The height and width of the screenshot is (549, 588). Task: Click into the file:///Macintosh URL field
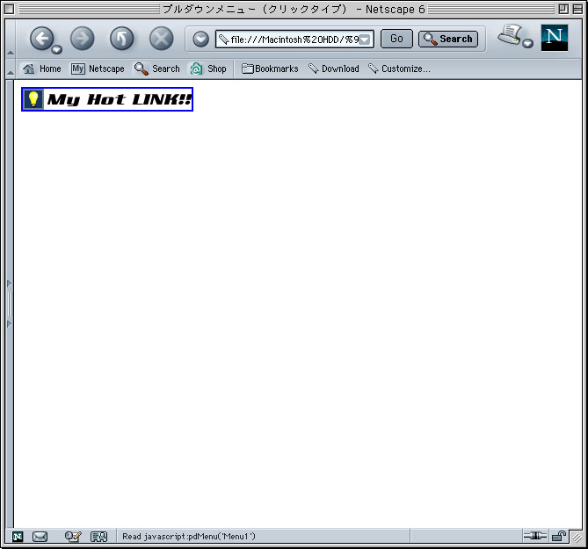click(x=294, y=39)
